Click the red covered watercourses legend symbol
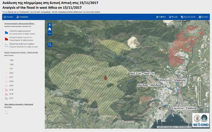The image size is (212, 132). 6,39
